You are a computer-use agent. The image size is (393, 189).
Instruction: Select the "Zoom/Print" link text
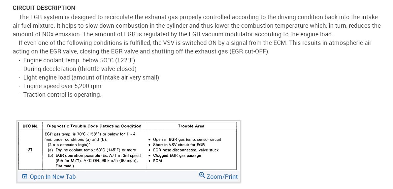pyautogui.click(x=222, y=177)
